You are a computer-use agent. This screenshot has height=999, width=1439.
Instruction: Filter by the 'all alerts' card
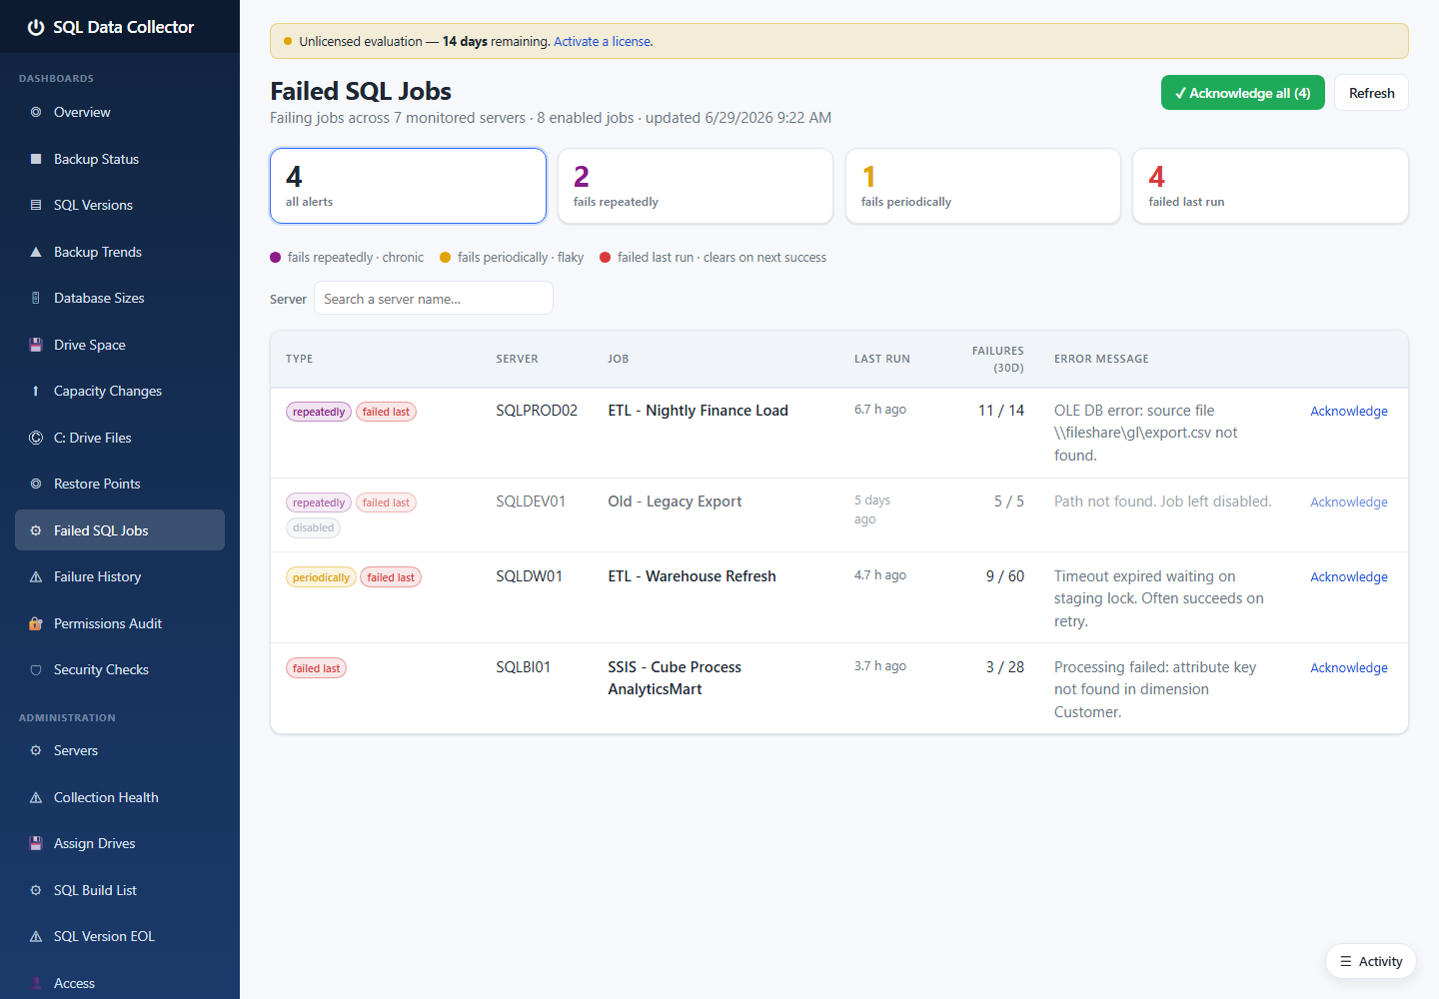(x=408, y=186)
